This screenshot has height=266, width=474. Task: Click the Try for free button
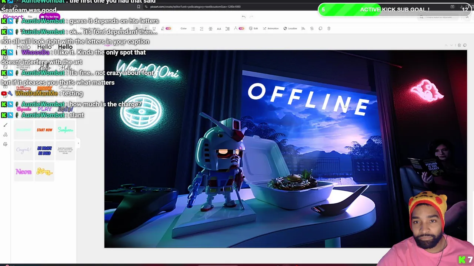[x=50, y=17]
